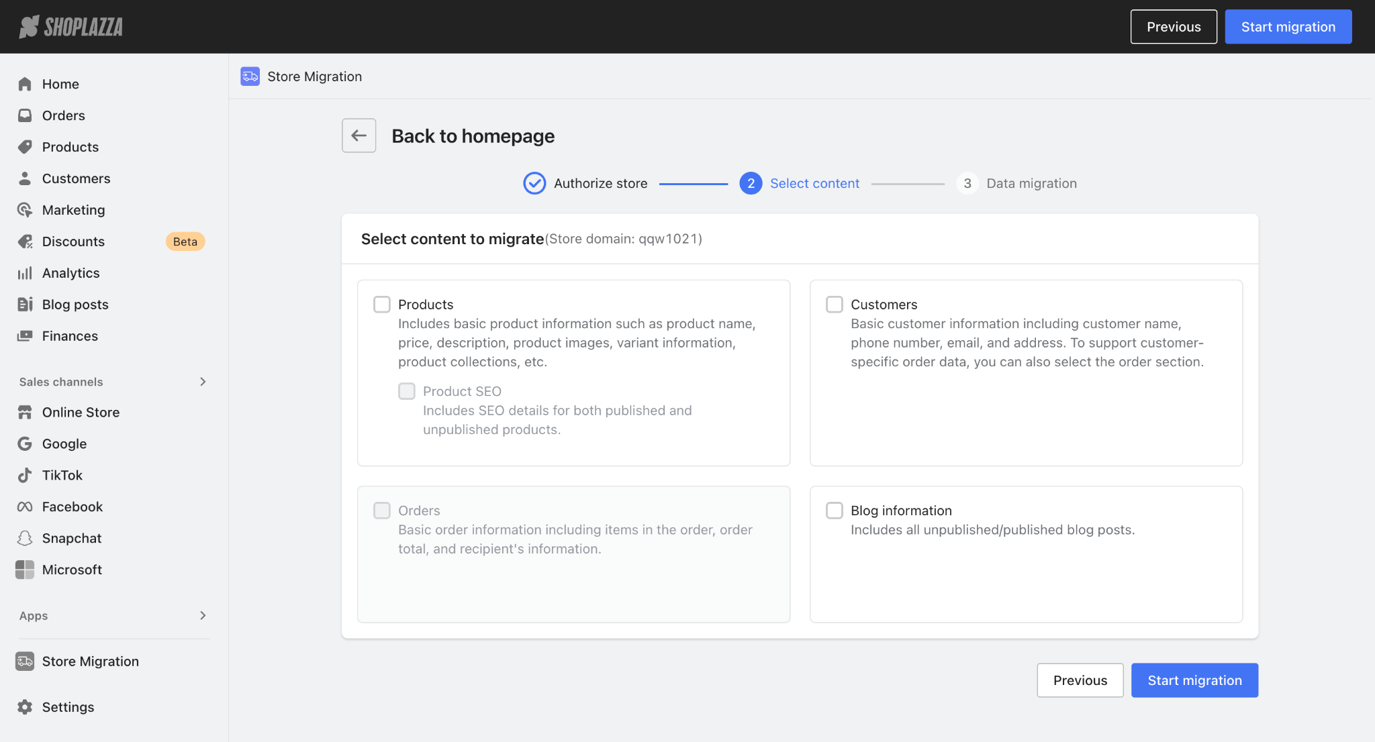Click the back arrow to homepage
The height and width of the screenshot is (742, 1375).
pos(359,136)
